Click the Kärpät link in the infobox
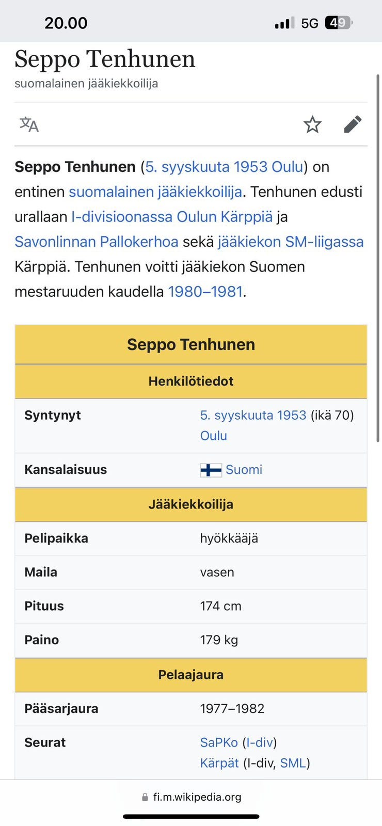382x826 pixels. coord(219,763)
